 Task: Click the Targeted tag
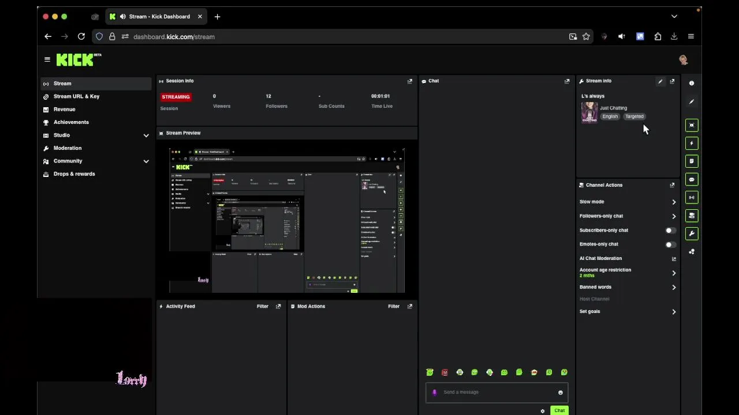coord(634,116)
